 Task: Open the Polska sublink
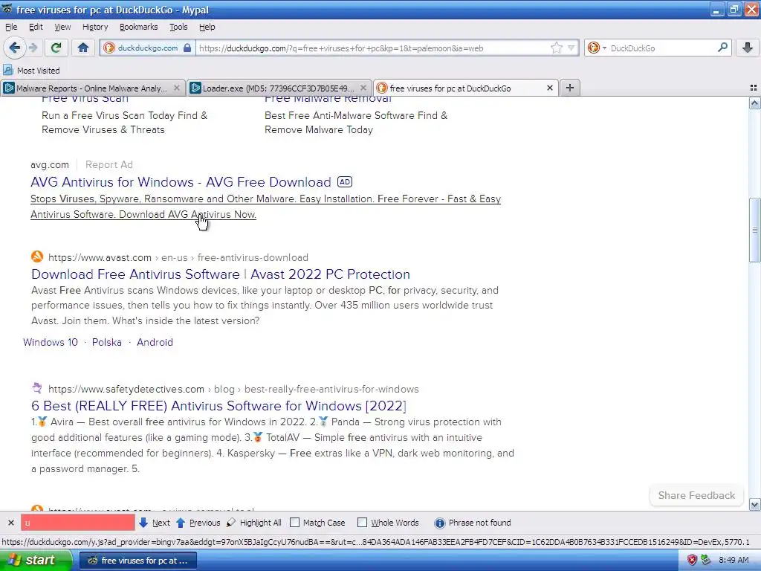click(x=107, y=342)
